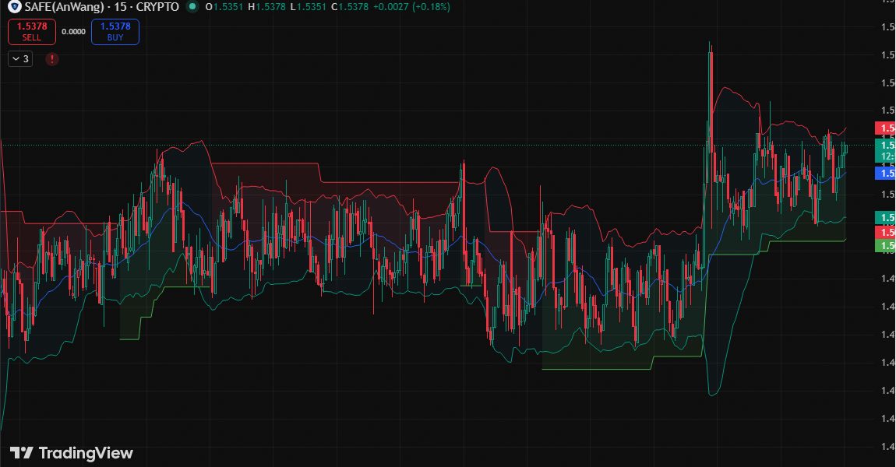Open the TradingView wordmark link
This screenshot has height=467, width=896.
click(86, 453)
